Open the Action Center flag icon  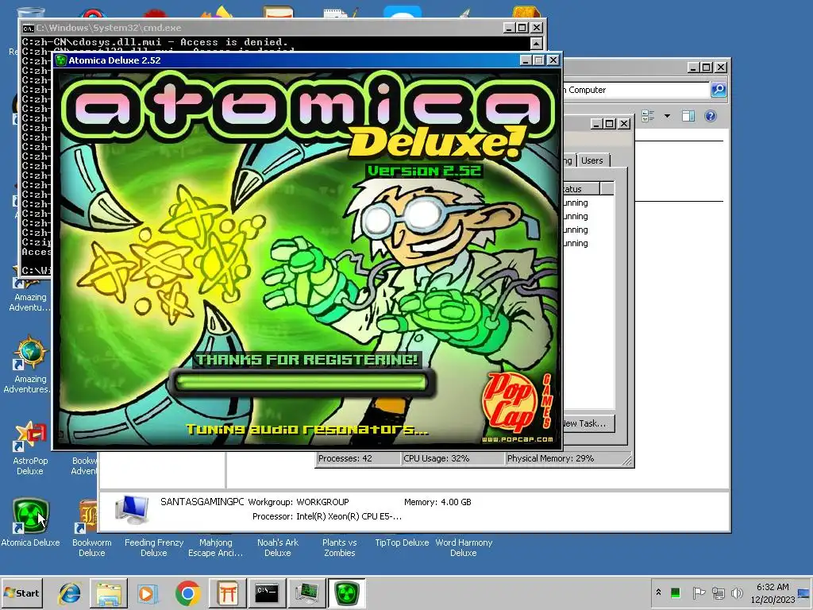click(699, 593)
